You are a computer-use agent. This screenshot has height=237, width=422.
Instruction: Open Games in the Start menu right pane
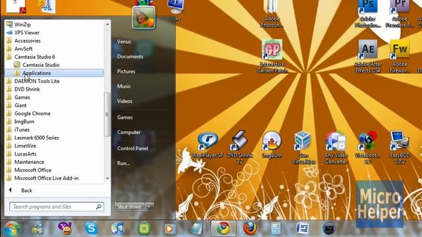tap(125, 117)
